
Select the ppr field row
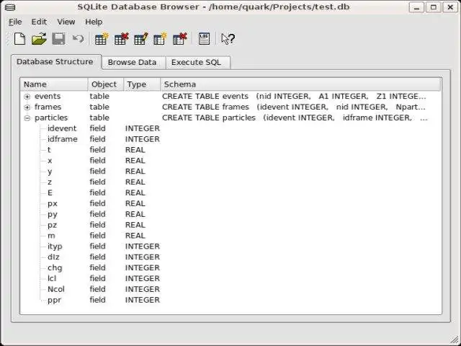coord(230,300)
